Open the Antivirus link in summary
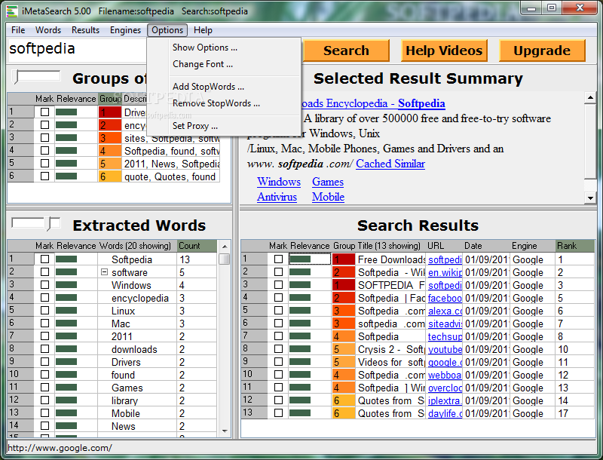The image size is (603, 460). pyautogui.click(x=277, y=197)
